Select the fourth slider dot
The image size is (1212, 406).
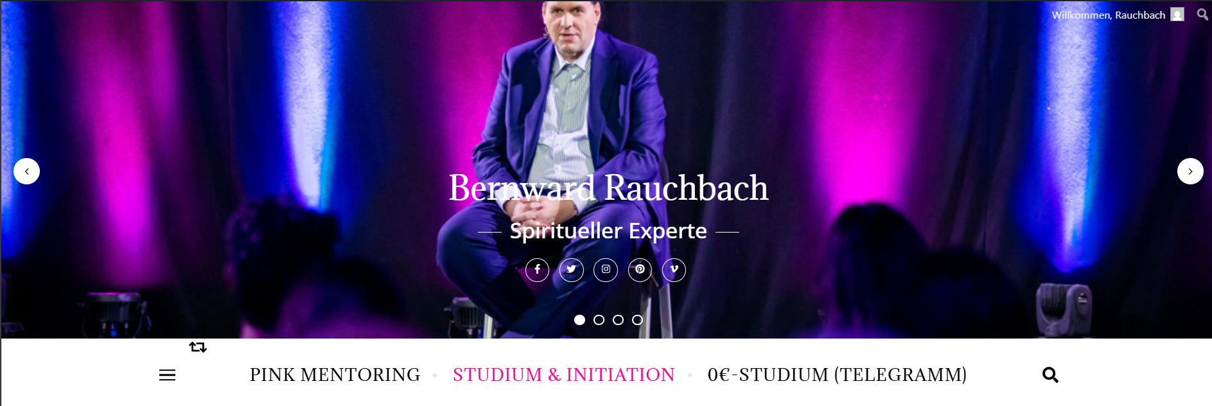(x=637, y=320)
